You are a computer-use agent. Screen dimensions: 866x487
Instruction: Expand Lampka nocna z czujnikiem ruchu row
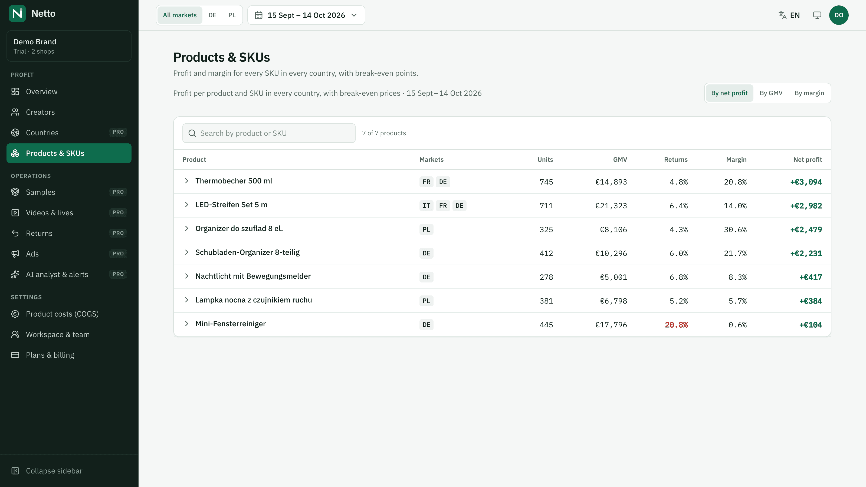pyautogui.click(x=186, y=300)
